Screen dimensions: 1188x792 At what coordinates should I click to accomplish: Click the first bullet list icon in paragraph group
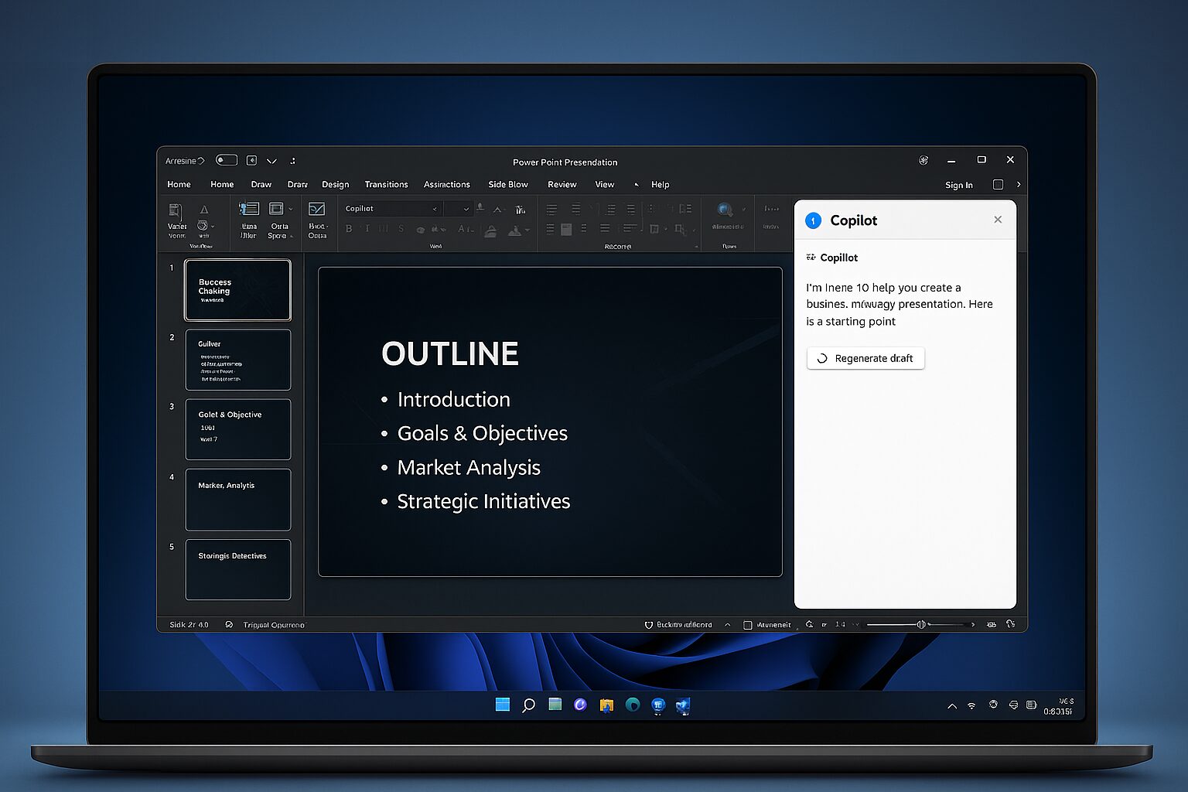pyautogui.click(x=551, y=210)
